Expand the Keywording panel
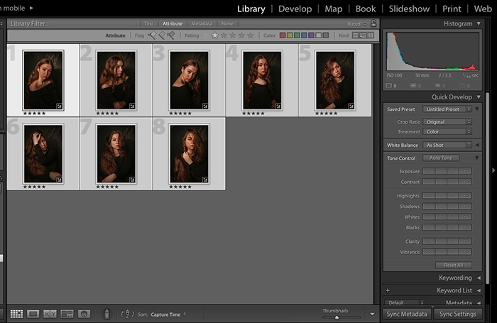 click(479, 278)
